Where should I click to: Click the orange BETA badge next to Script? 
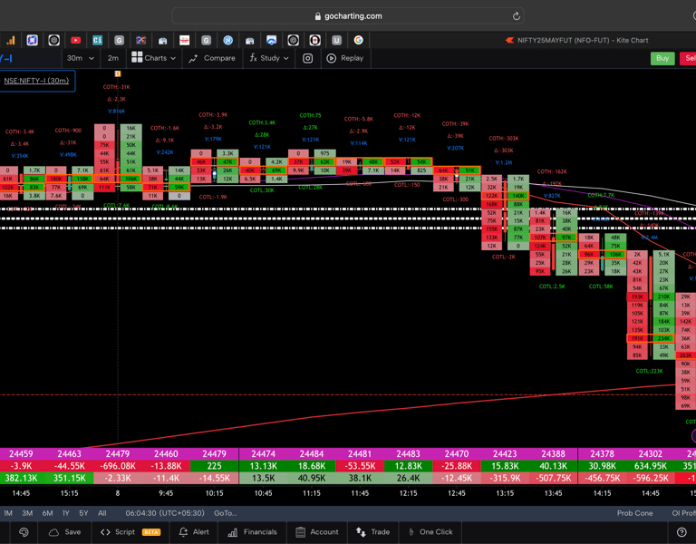pos(151,532)
